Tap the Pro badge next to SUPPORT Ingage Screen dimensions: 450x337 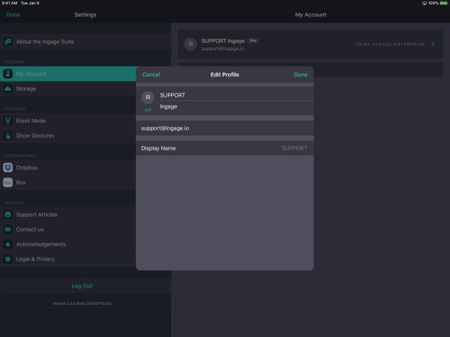coord(253,40)
